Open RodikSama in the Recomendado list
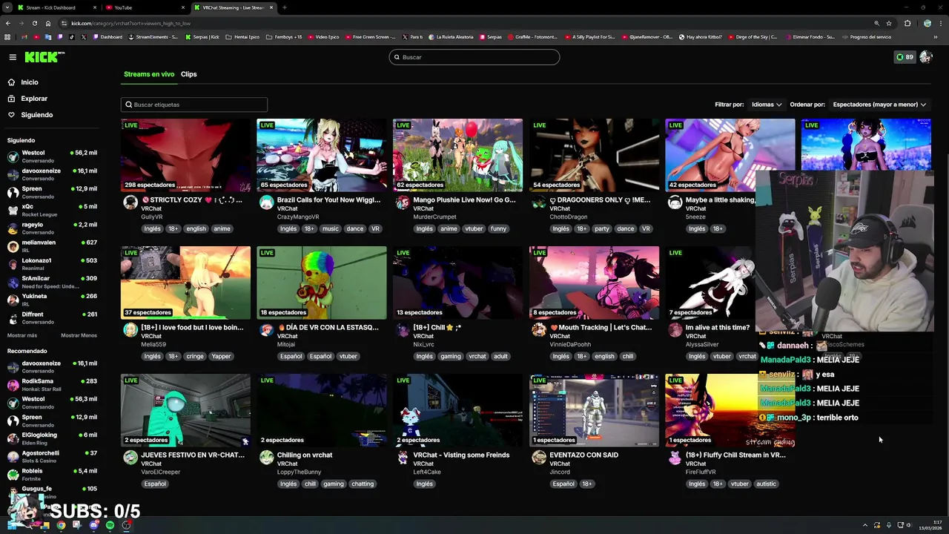 click(x=52, y=384)
